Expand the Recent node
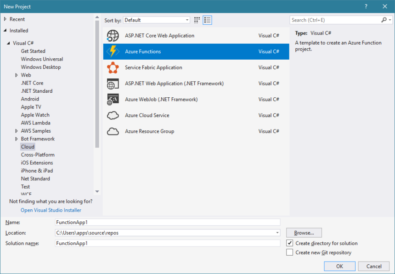This screenshot has height=274, width=395. (x=6, y=19)
